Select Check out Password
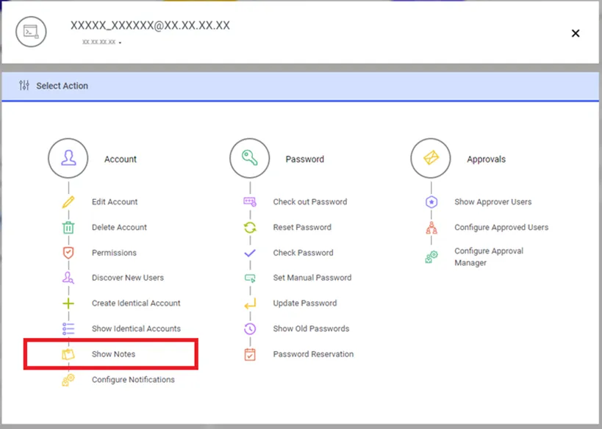 [x=310, y=202]
